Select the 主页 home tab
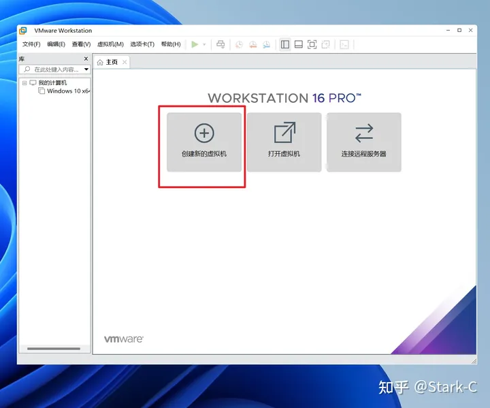The width and height of the screenshot is (490, 408). tap(112, 62)
